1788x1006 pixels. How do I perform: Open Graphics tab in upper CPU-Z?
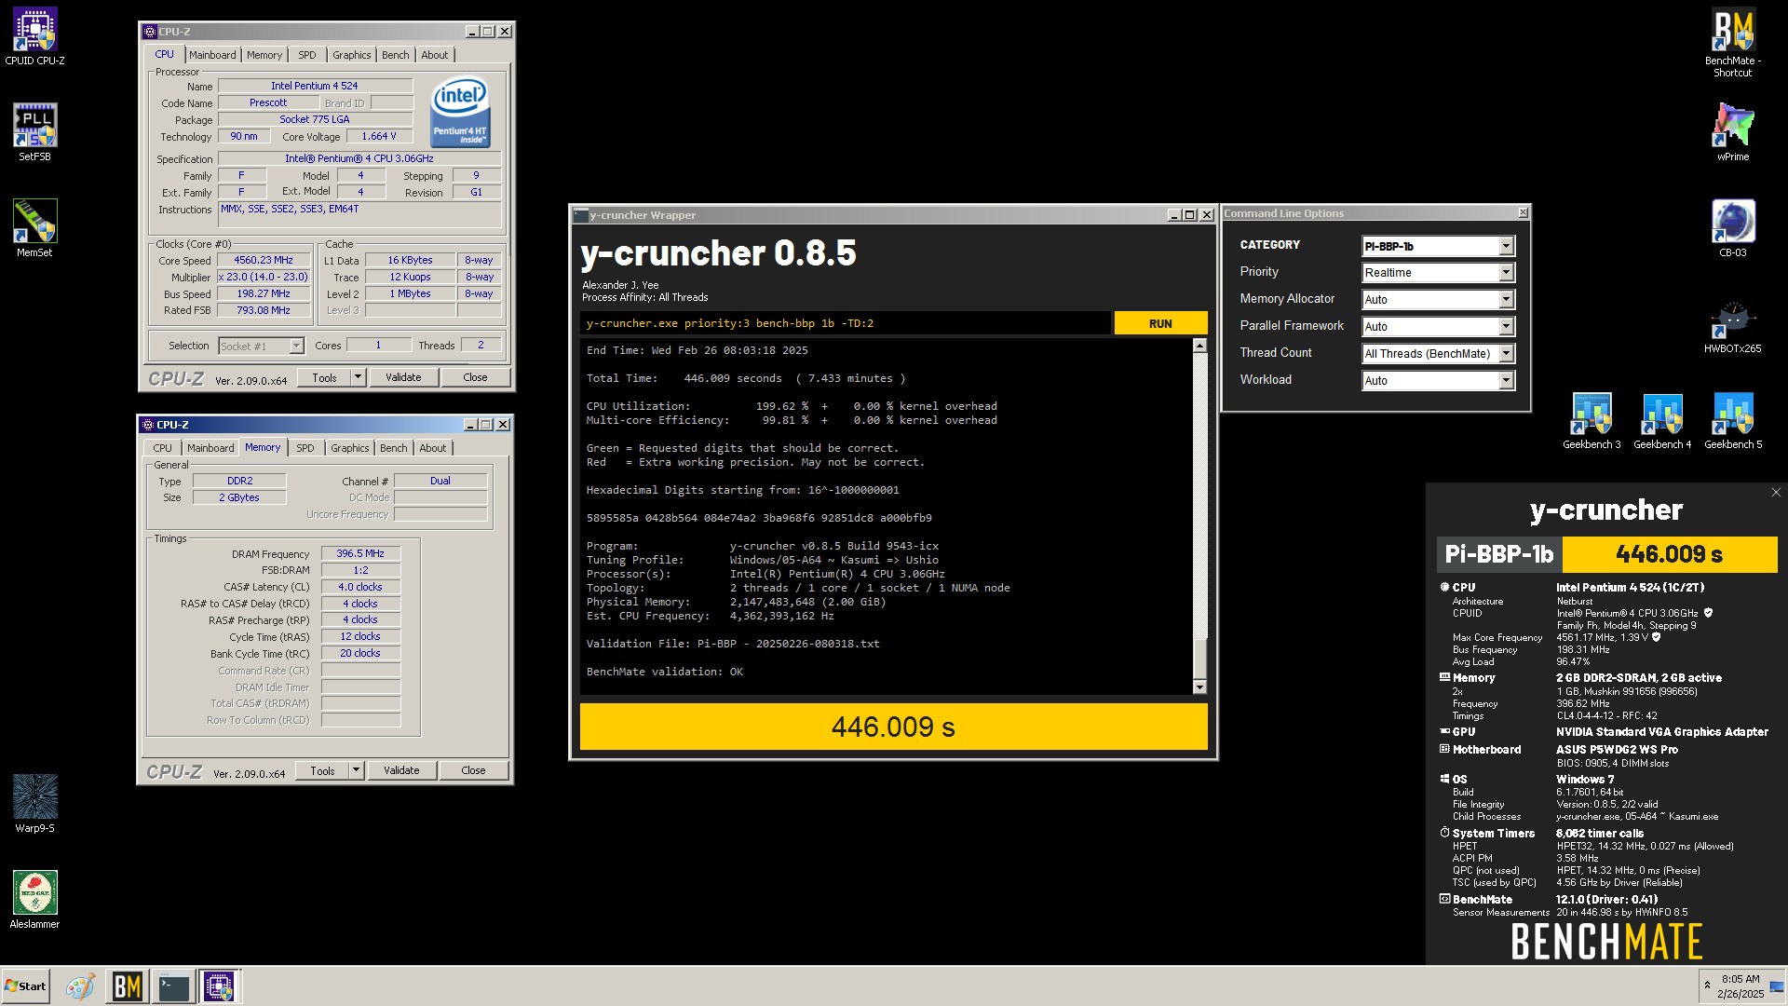(x=352, y=55)
